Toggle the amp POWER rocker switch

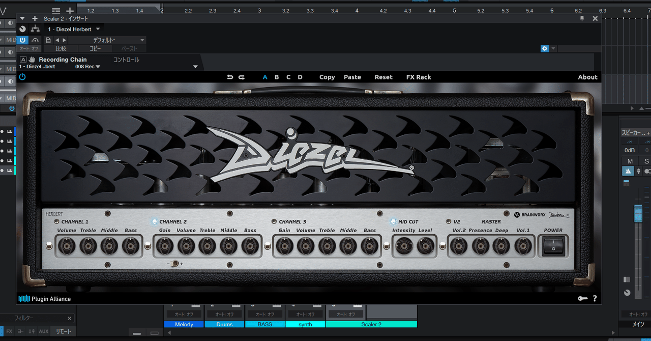point(553,247)
